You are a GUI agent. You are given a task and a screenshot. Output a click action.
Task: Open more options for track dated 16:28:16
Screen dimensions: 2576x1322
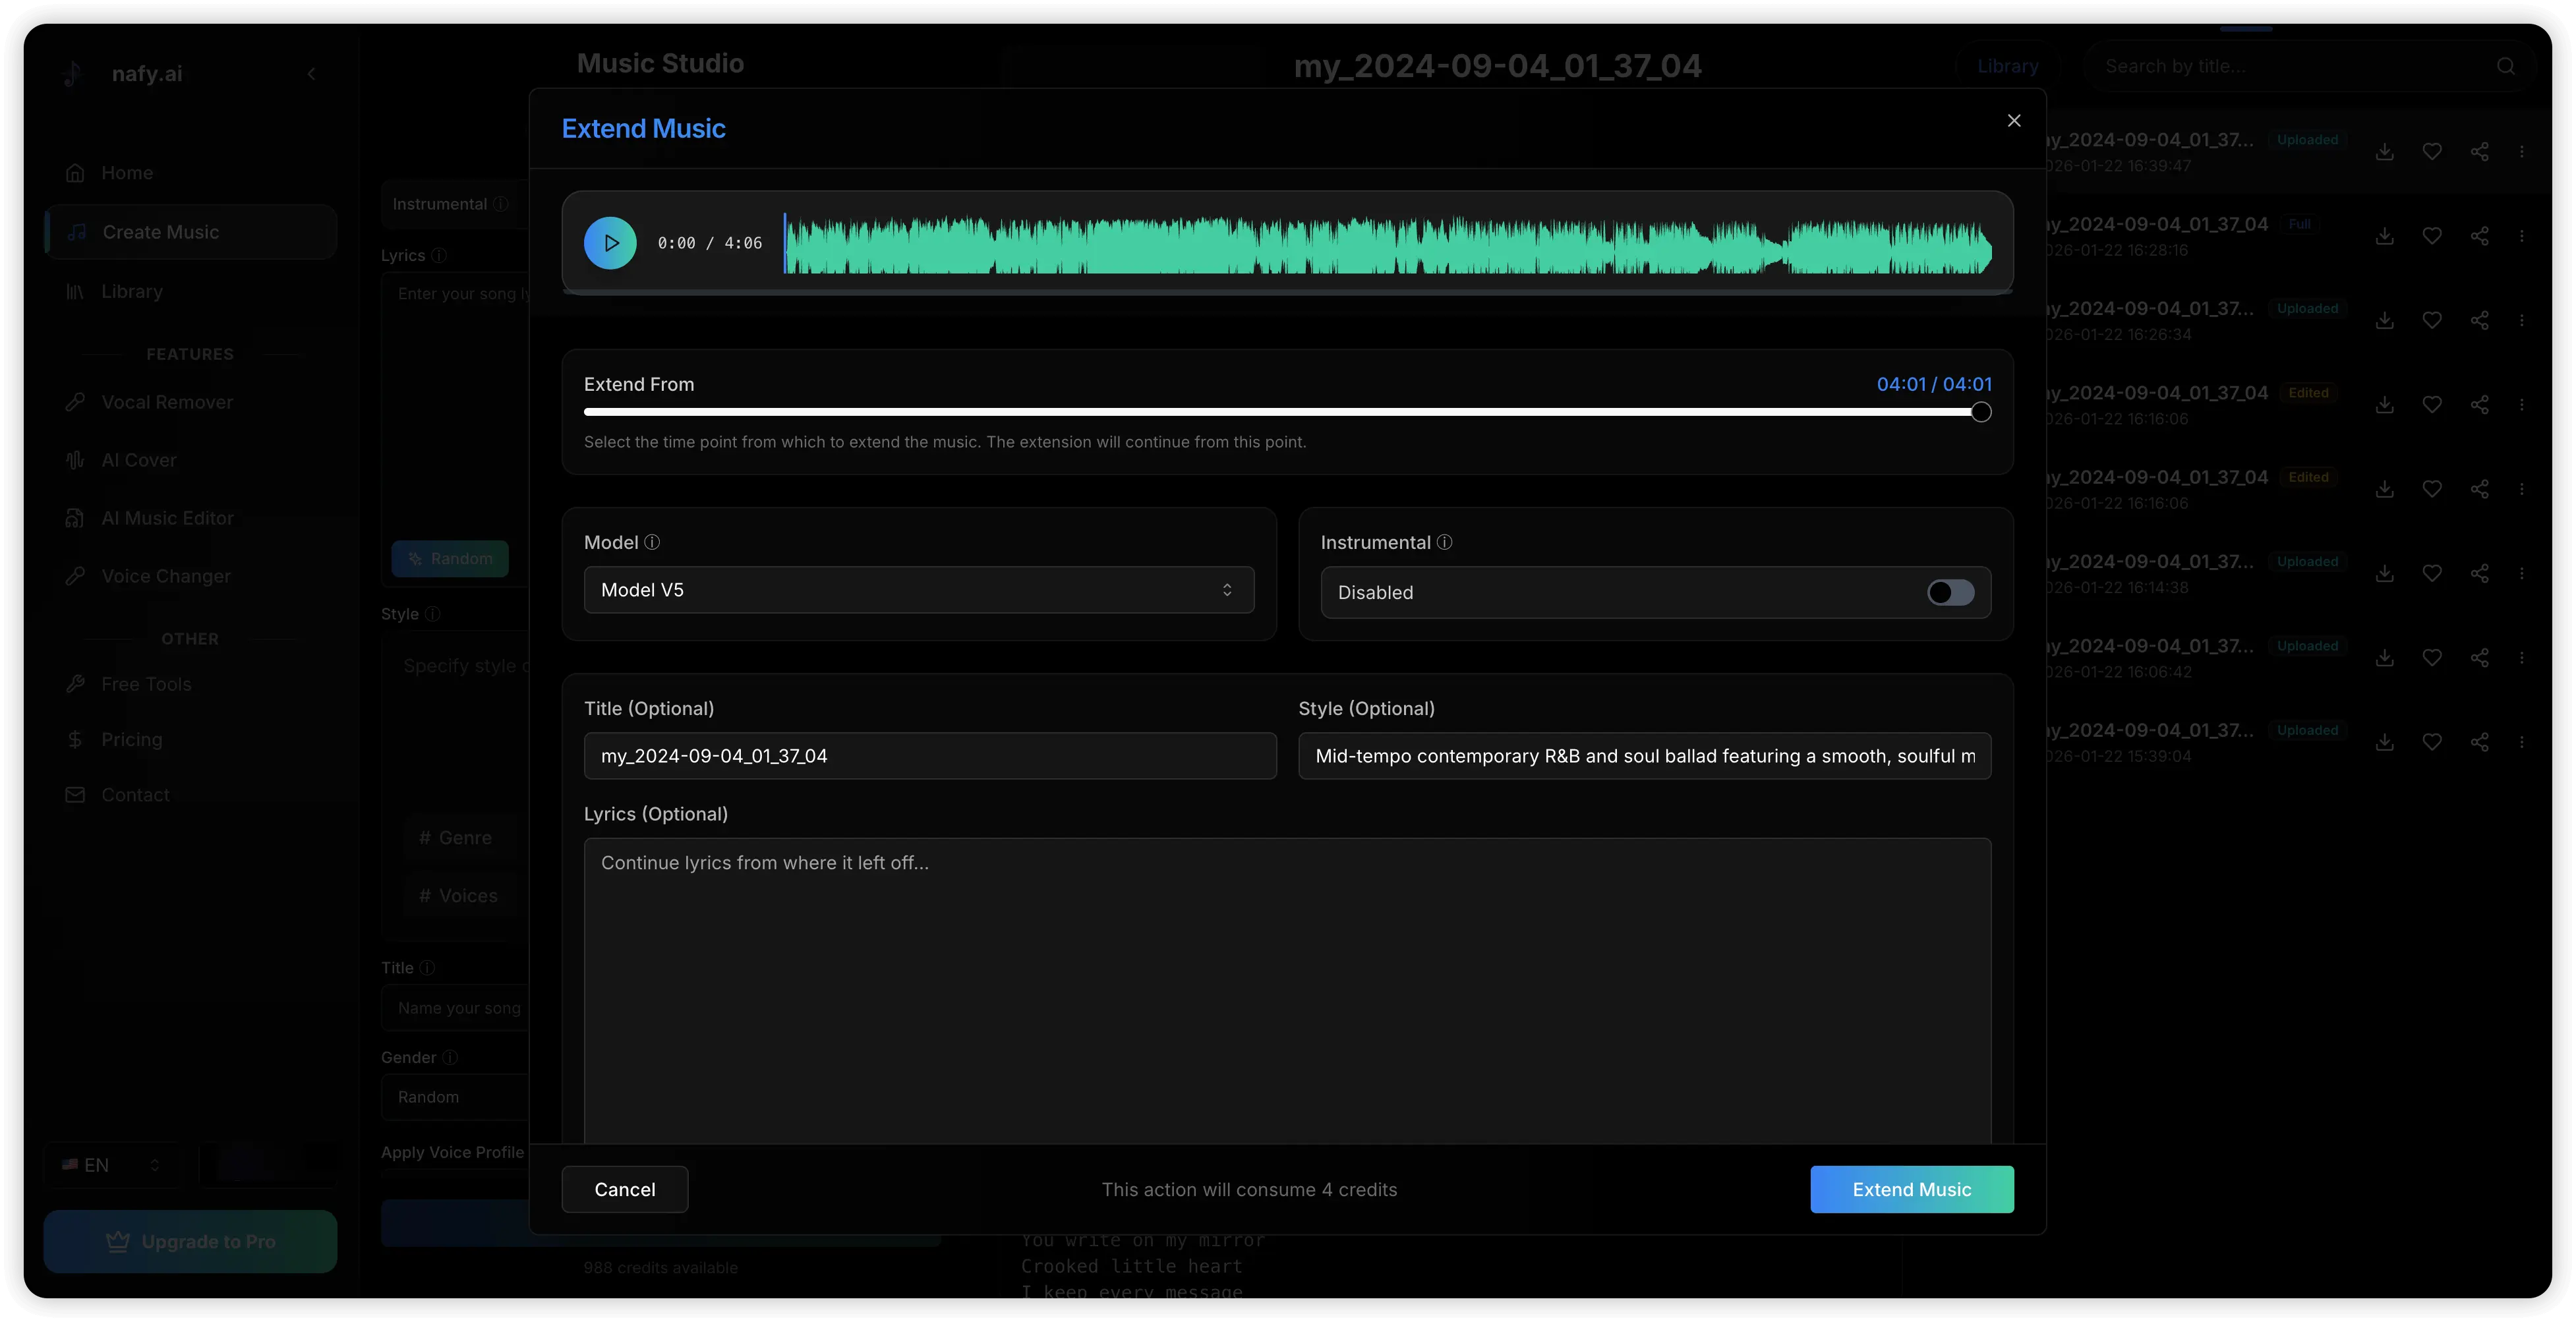[2522, 236]
